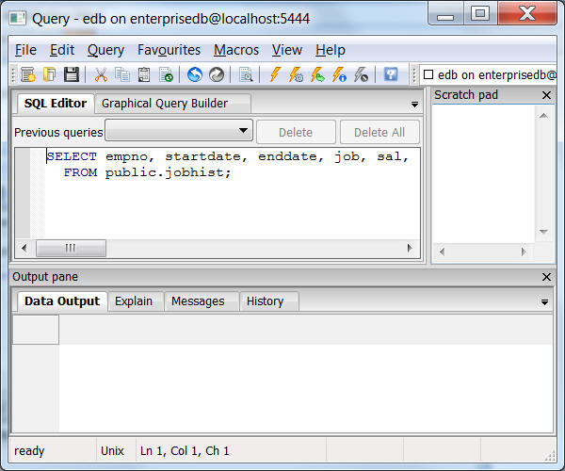Open SQL help question mark icon
This screenshot has height=471, width=565.
pos(391,75)
